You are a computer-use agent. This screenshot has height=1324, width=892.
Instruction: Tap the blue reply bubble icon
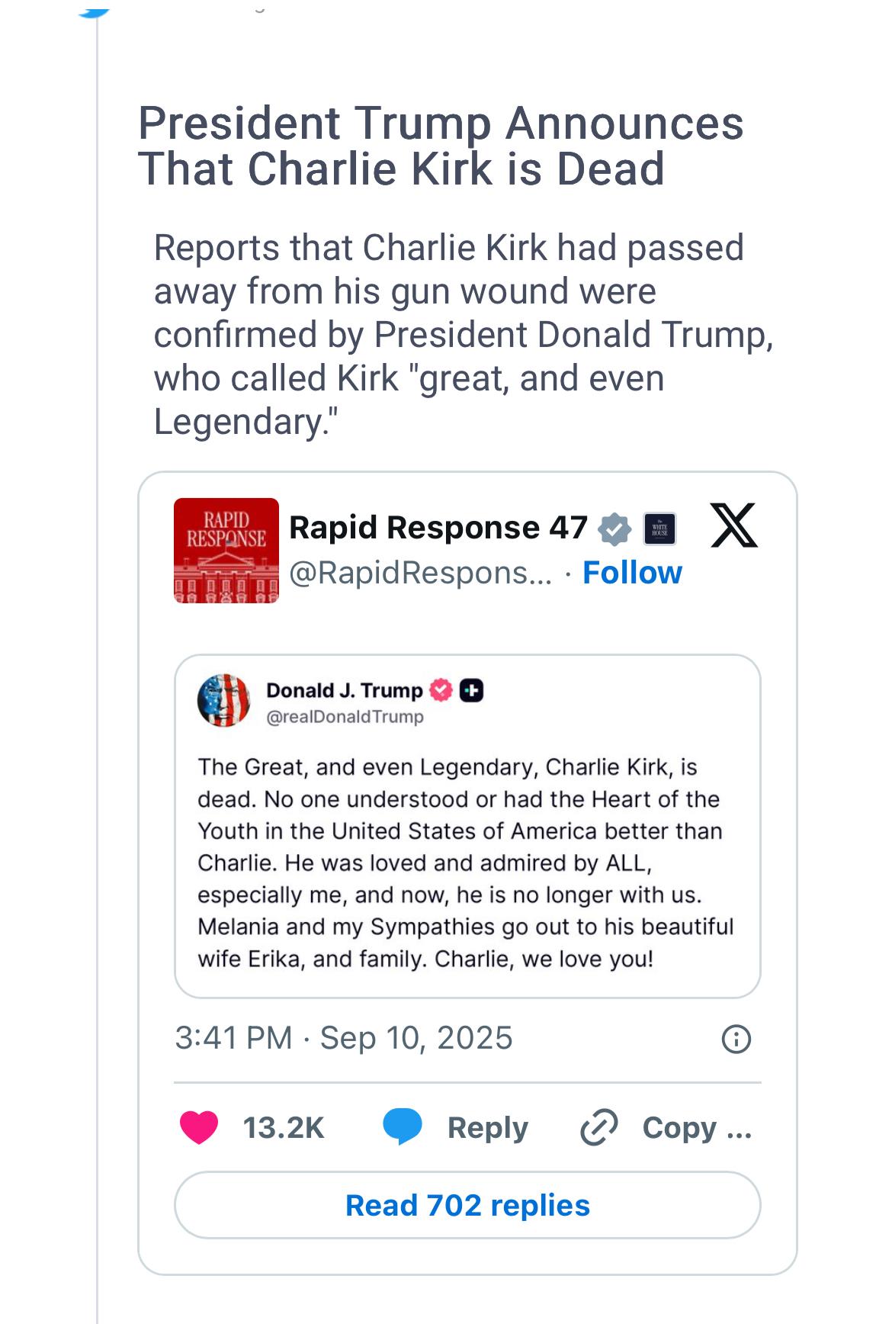tap(402, 1127)
